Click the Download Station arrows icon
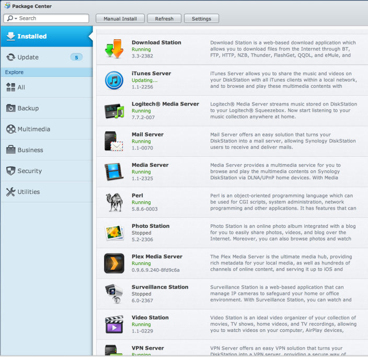 [x=114, y=49]
